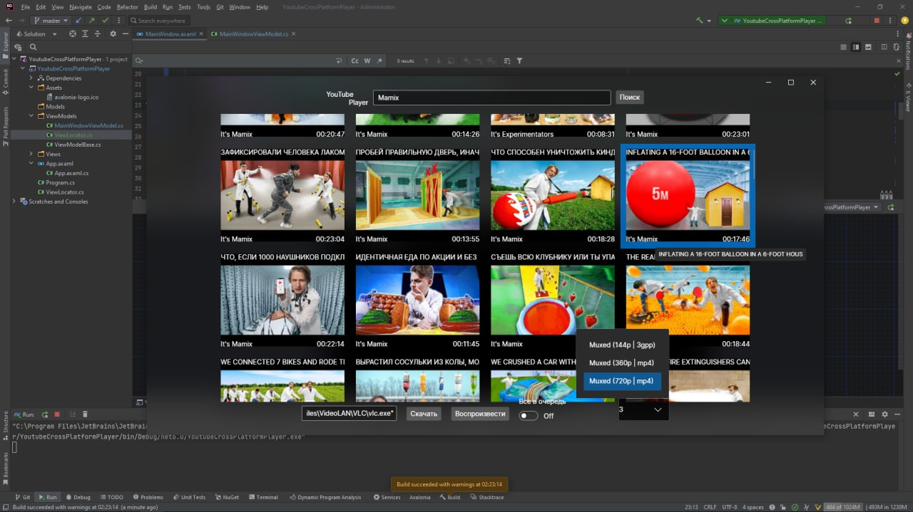Switch to editor-only view icon
This screenshot has height=512, width=913.
coord(844,47)
